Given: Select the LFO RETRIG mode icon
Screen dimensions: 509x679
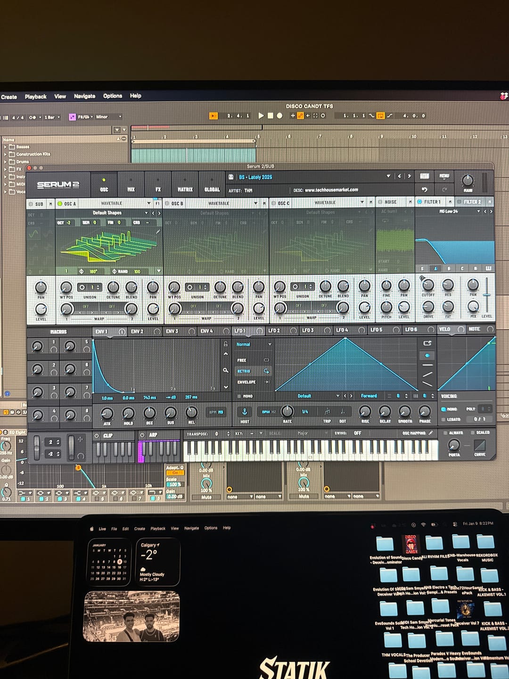Looking at the screenshot, I should pos(267,371).
